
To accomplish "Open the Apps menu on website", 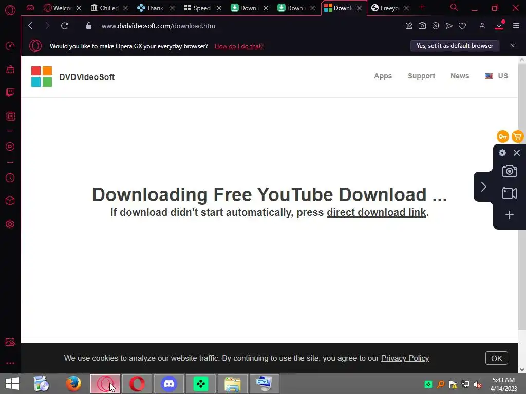I will [x=383, y=76].
